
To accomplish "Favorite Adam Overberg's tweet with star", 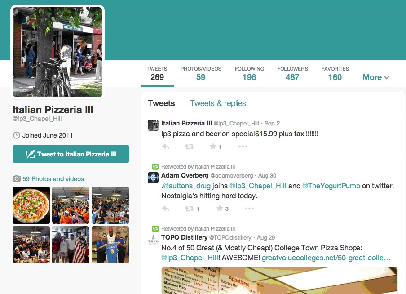I will coord(220,209).
